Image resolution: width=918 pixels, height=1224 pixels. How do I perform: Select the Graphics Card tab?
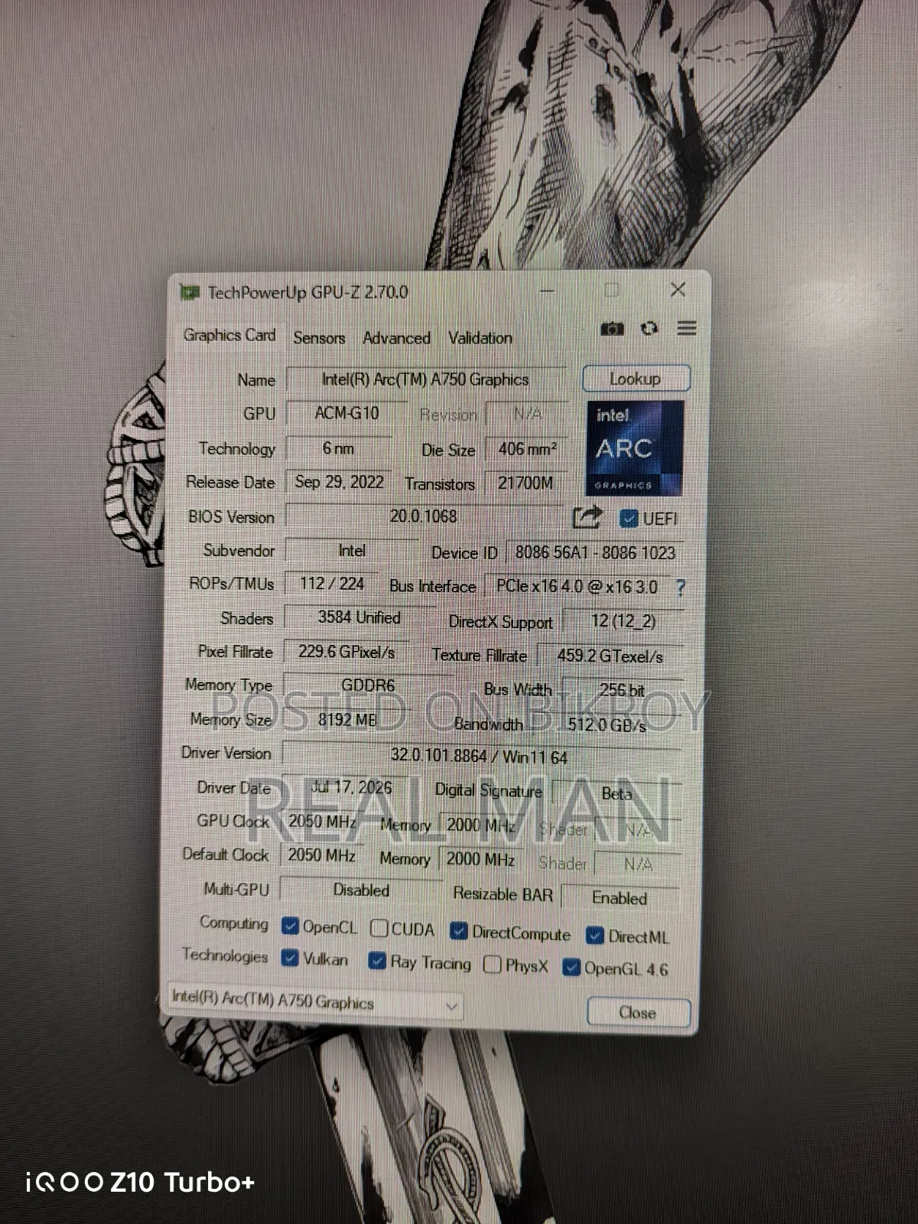[229, 335]
